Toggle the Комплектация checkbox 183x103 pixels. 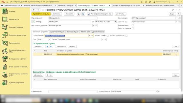point(133,25)
